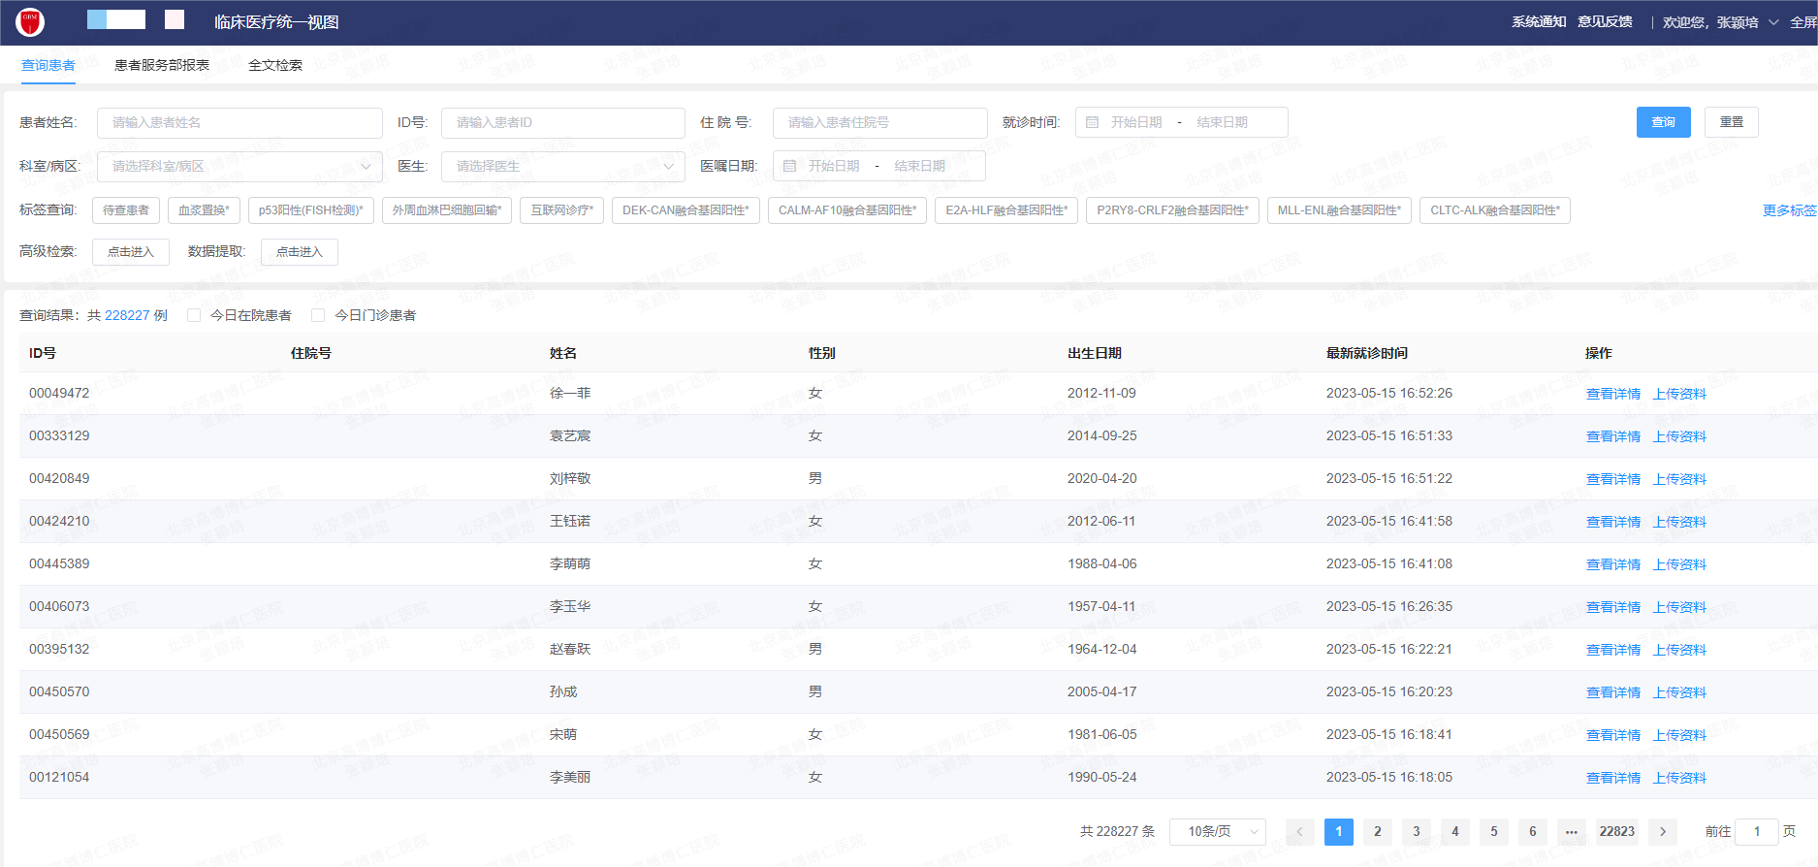Click the pagination ellipsis button

[x=1572, y=831]
